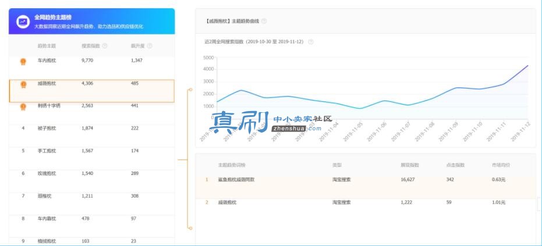Click the search index value 1,540
Image resolution: width=542 pixels, height=246 pixels.
click(x=87, y=173)
